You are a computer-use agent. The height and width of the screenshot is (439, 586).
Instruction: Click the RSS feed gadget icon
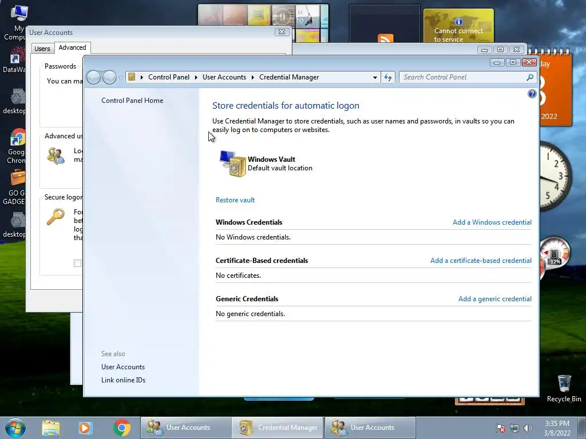click(x=385, y=38)
